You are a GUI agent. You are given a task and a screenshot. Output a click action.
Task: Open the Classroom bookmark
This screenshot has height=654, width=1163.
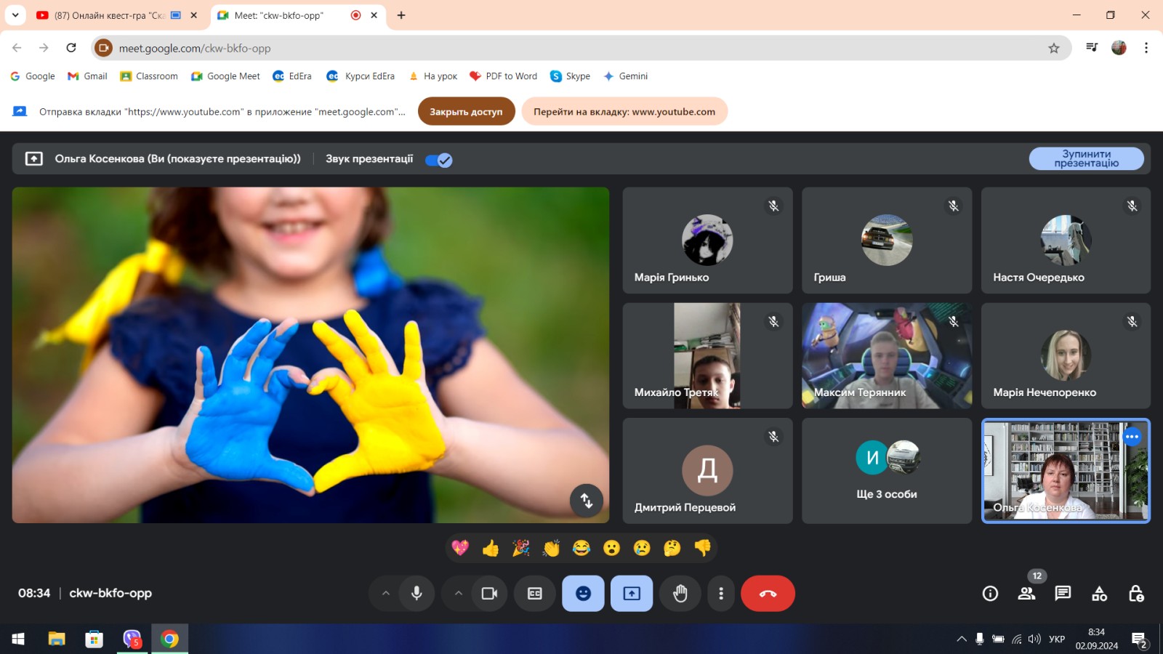149,76
